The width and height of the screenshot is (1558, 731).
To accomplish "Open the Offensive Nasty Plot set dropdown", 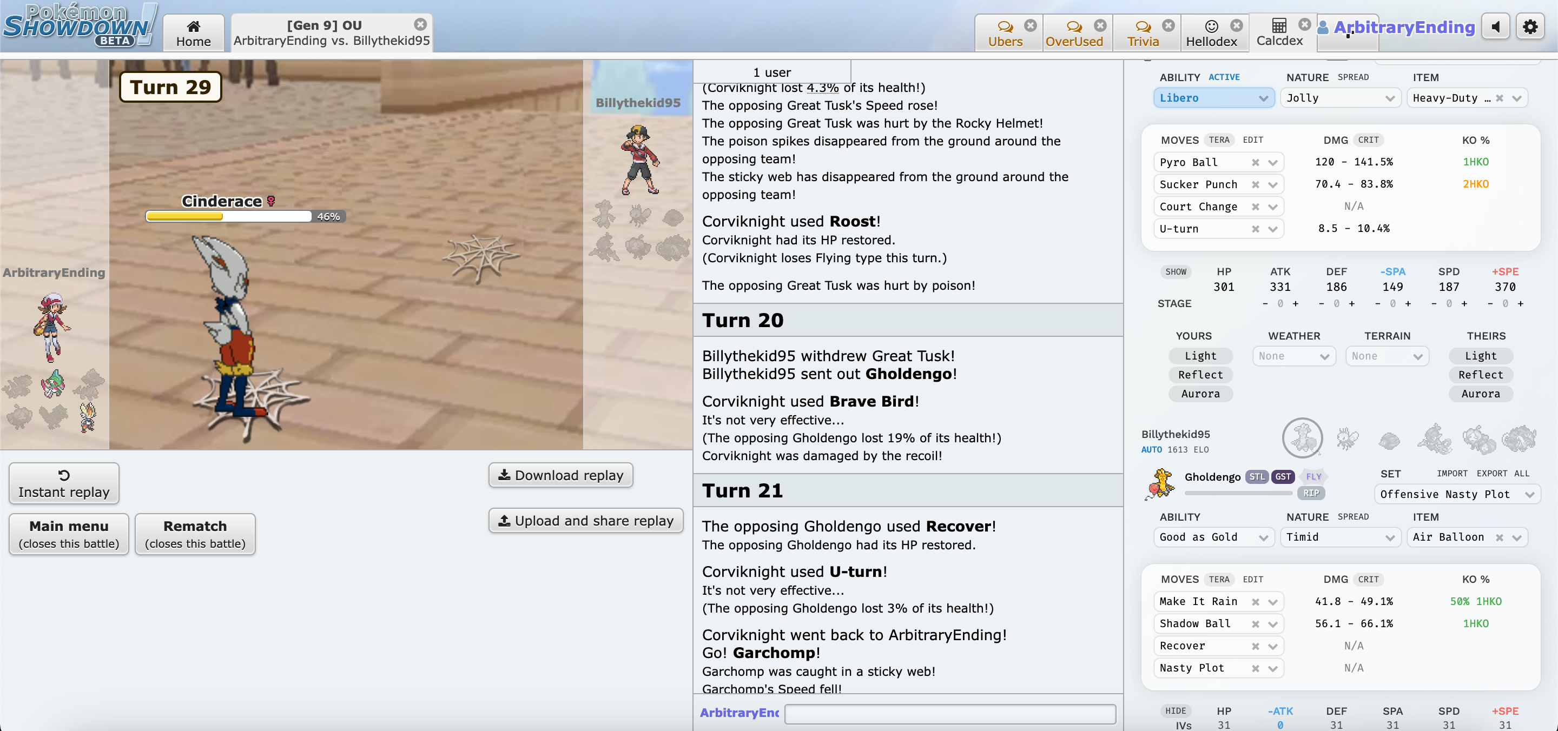I will tap(1457, 494).
